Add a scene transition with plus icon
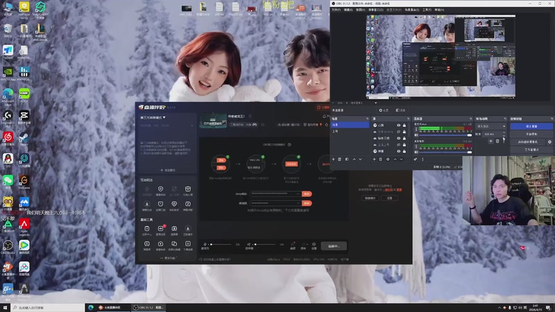The height and width of the screenshot is (312, 555). point(490,141)
